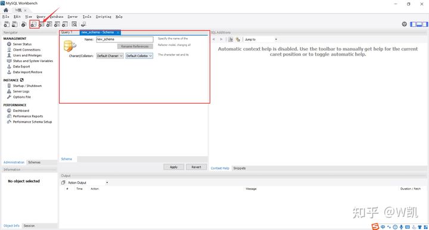
Task: Click the schema Name input field
Action: (x=125, y=39)
